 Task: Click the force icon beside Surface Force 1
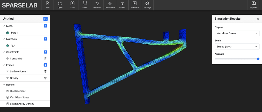tap(7, 71)
